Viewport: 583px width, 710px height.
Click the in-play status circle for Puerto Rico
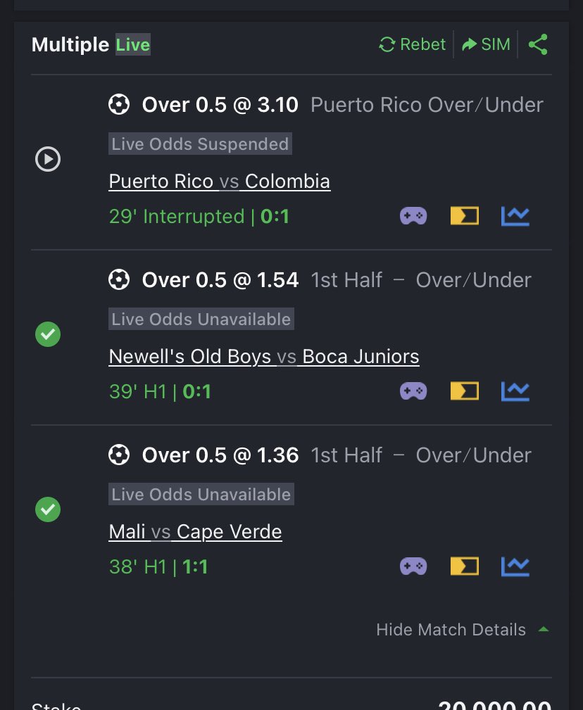[48, 159]
